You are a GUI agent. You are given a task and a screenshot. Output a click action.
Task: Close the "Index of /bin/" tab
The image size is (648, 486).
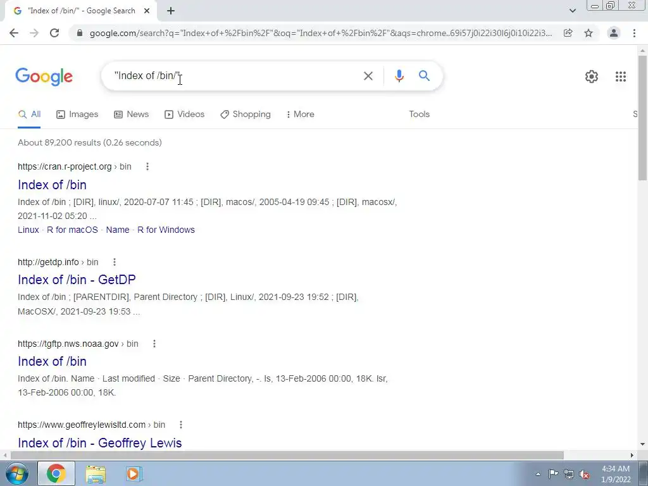pyautogui.click(x=147, y=11)
